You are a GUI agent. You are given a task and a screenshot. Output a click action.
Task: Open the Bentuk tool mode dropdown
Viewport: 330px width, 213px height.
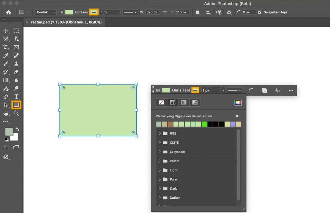[46, 12]
